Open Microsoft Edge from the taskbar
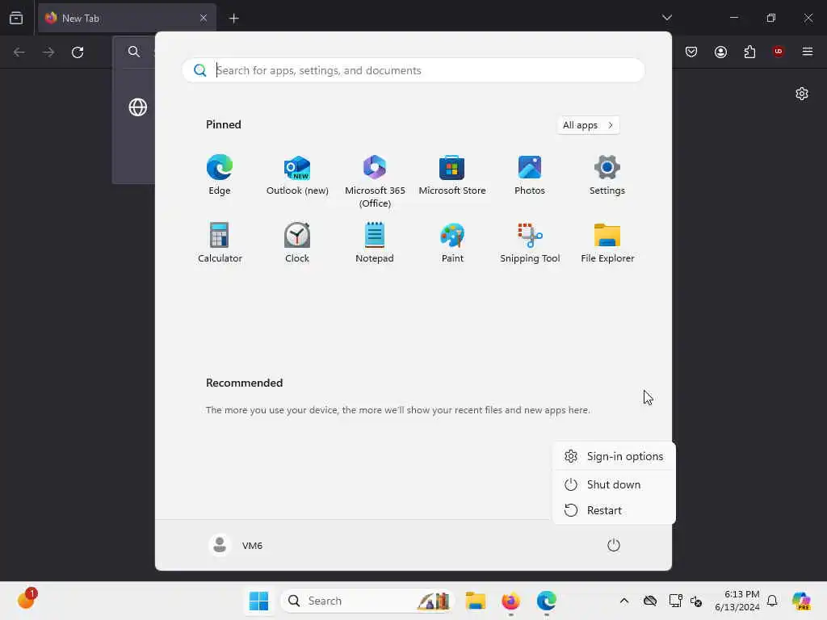The height and width of the screenshot is (620, 827). click(x=547, y=601)
